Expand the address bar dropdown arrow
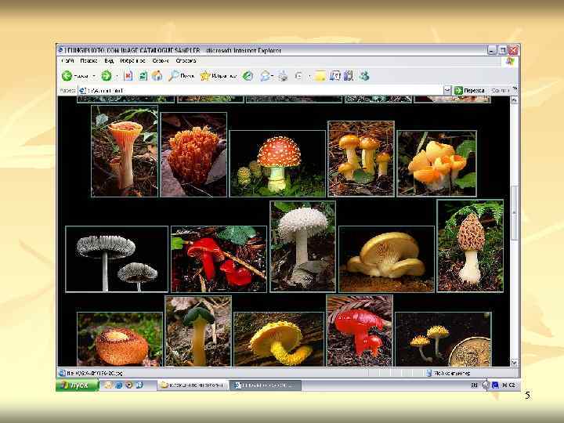Image resolution: width=564 pixels, height=423 pixels. pyautogui.click(x=447, y=90)
